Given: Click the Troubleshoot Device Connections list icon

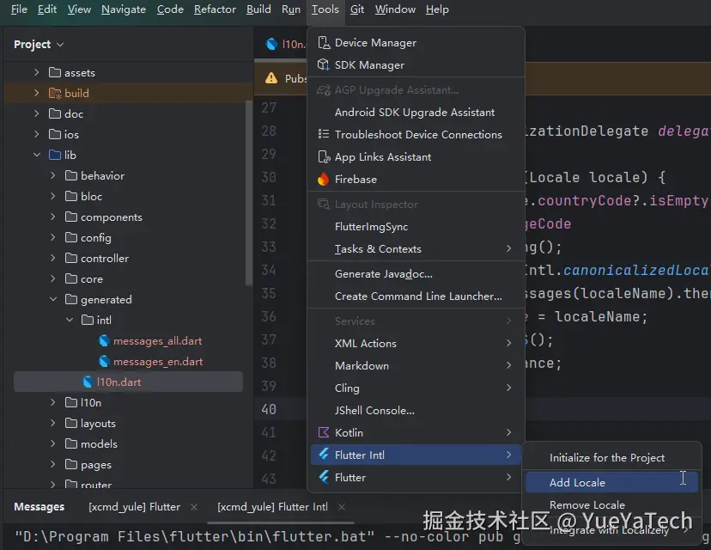Looking at the screenshot, I should 324,134.
